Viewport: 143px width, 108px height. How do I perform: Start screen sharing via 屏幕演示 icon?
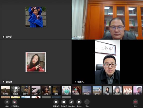[56, 102]
